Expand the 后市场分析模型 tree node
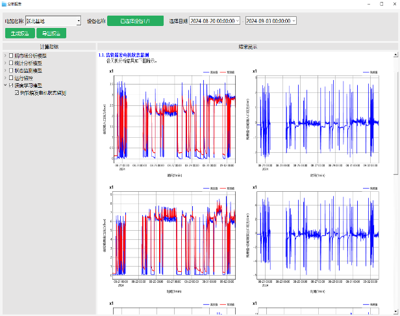400x316 pixels. click(5, 56)
